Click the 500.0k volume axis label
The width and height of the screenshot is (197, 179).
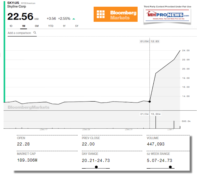[x=186, y=121]
